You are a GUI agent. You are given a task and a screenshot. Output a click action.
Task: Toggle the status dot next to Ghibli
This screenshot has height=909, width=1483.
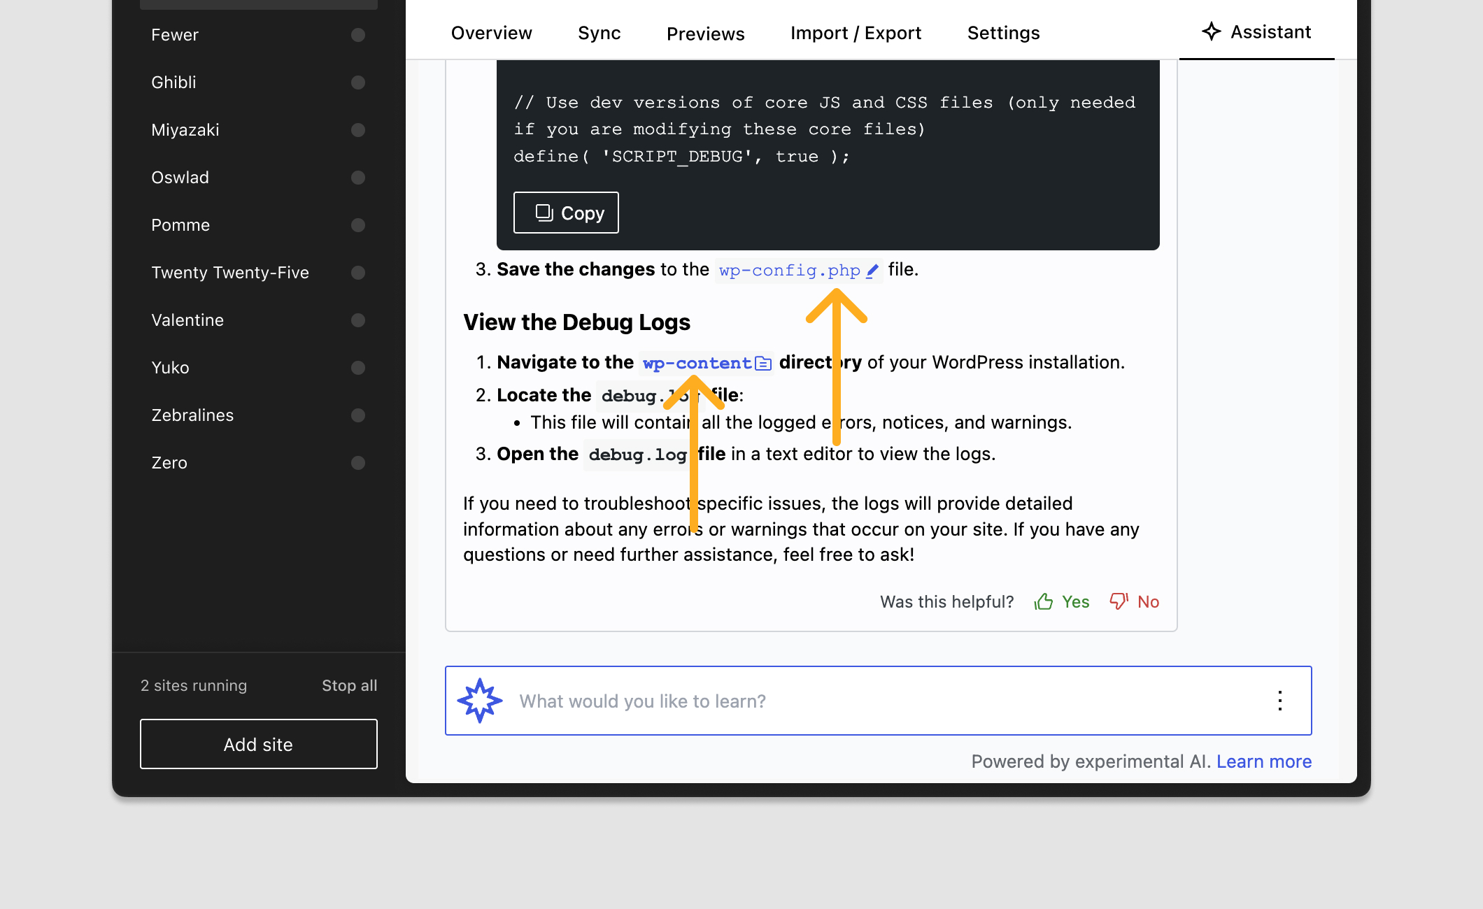(357, 82)
